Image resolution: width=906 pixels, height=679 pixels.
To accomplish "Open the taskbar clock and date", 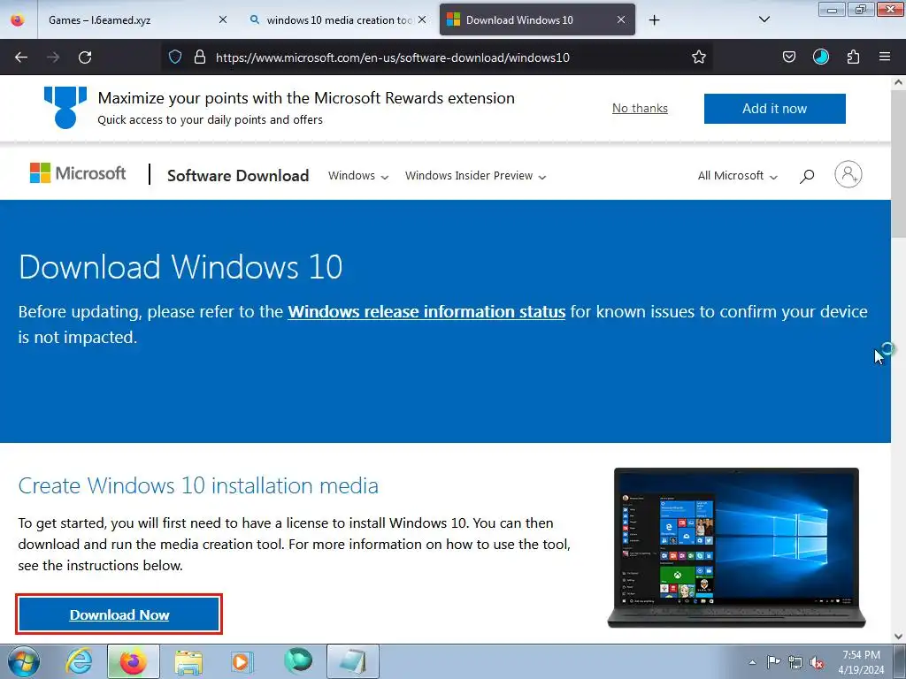I will point(861,662).
